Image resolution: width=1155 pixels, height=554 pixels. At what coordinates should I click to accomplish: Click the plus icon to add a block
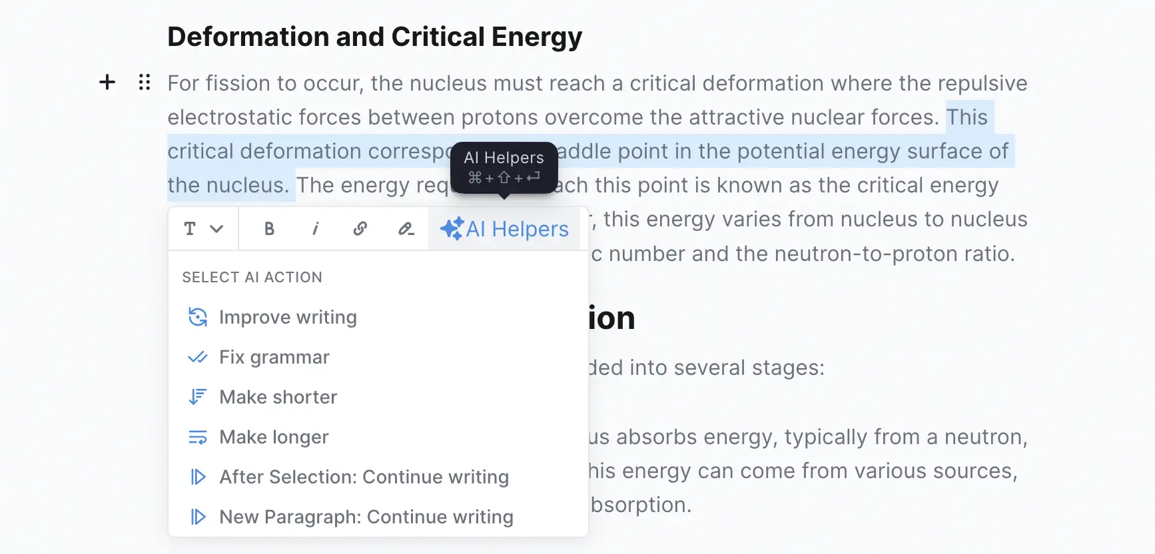tap(107, 83)
